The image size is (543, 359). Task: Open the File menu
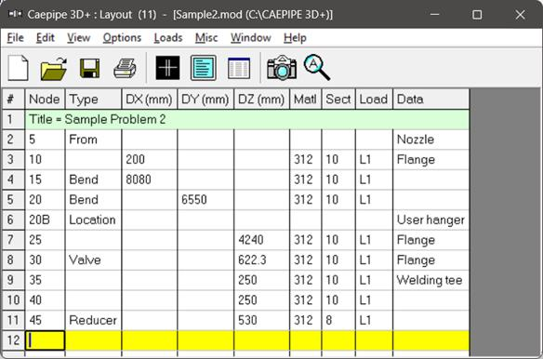click(x=15, y=37)
